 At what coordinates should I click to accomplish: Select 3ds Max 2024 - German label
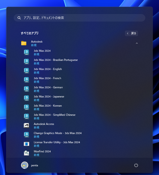pyautogui.click(x=48, y=87)
